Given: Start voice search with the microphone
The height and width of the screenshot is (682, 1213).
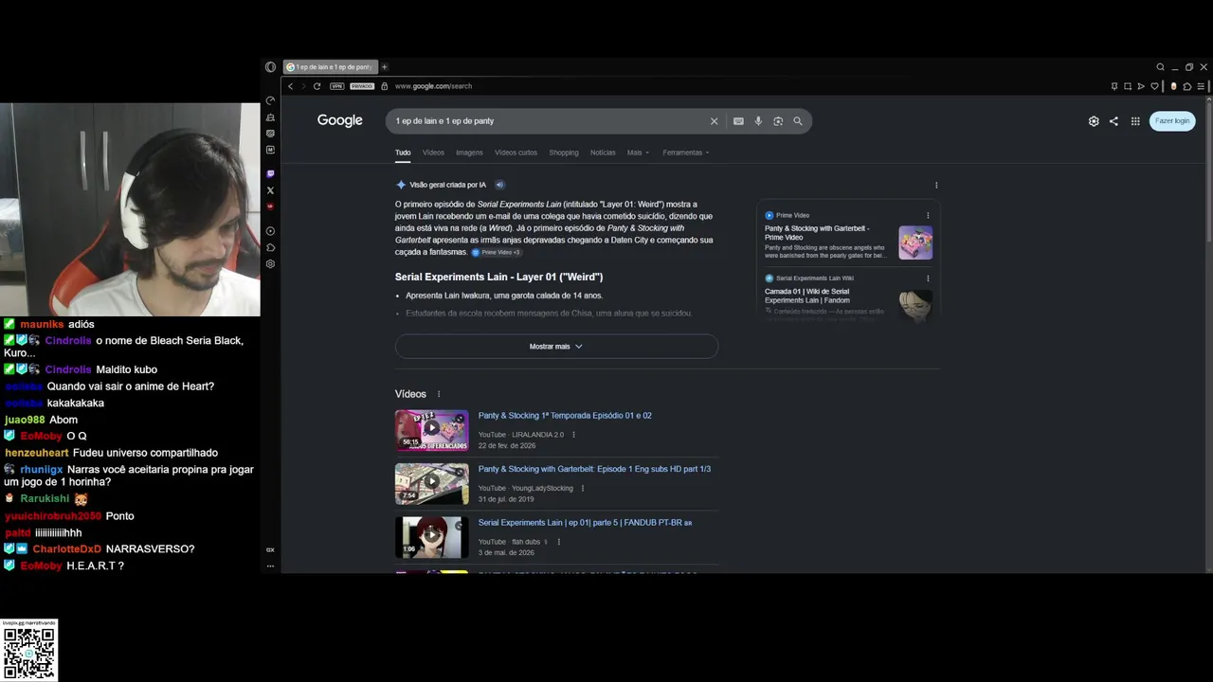Looking at the screenshot, I should pos(758,121).
